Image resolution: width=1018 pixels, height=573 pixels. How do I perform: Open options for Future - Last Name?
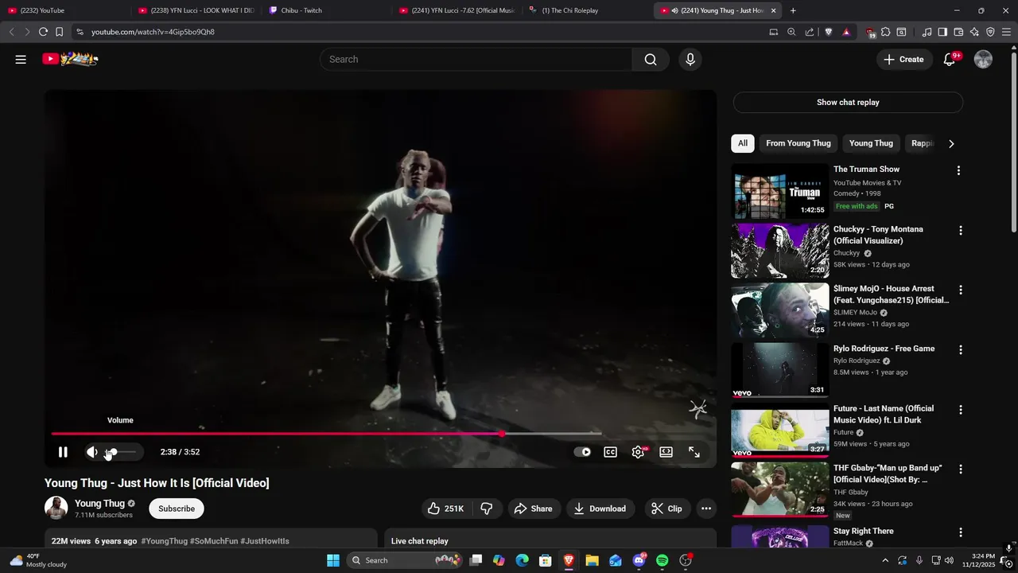(961, 409)
